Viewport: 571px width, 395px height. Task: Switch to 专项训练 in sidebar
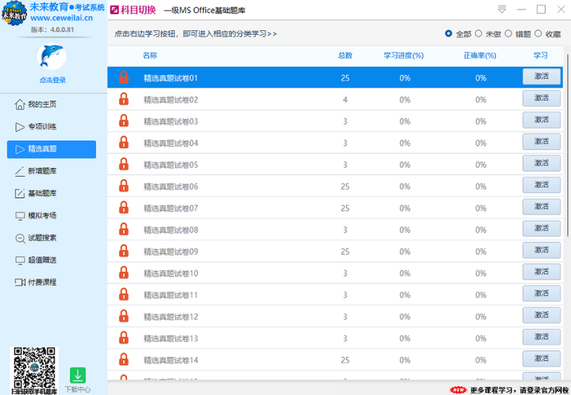point(42,127)
